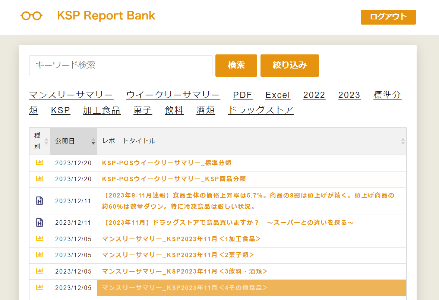Sort by 種別 column arrows
This screenshot has height=300, width=439.
47,141
